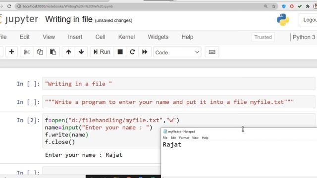Click the site info icon beside URL
317x178 pixels.
coord(19,6)
